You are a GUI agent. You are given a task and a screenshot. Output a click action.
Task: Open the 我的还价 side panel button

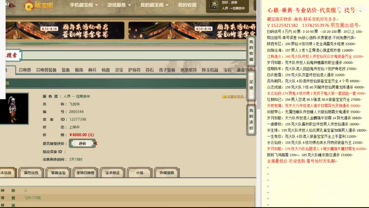(x=251, y=119)
